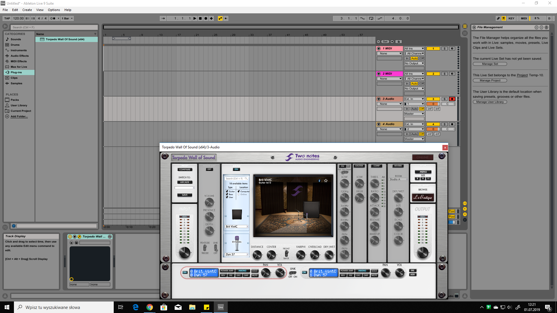Start playback with the transport Play button
Image resolution: width=557 pixels, height=313 pixels.
coord(195,18)
